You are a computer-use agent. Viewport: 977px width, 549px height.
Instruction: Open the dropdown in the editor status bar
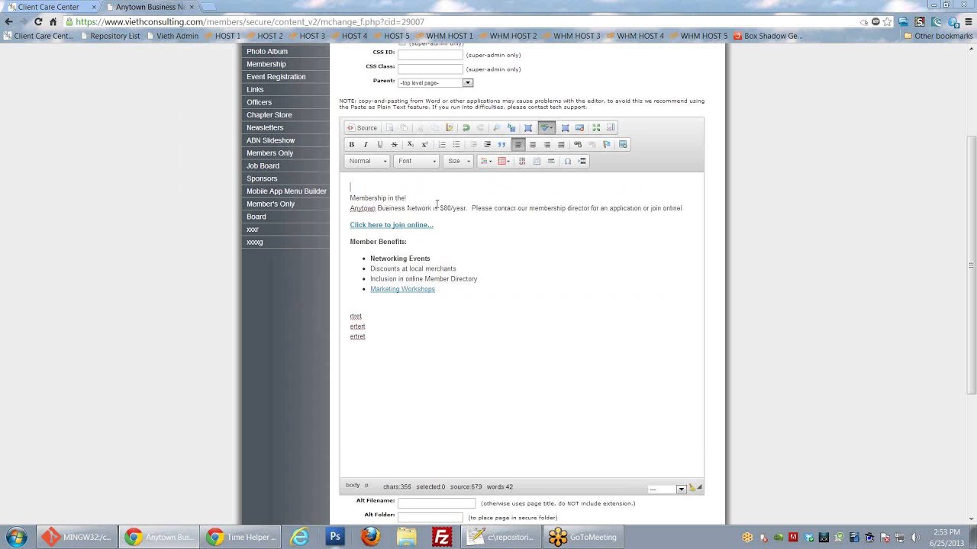tap(667, 489)
